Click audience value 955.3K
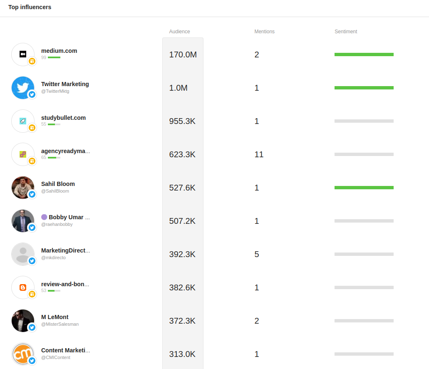 point(182,121)
